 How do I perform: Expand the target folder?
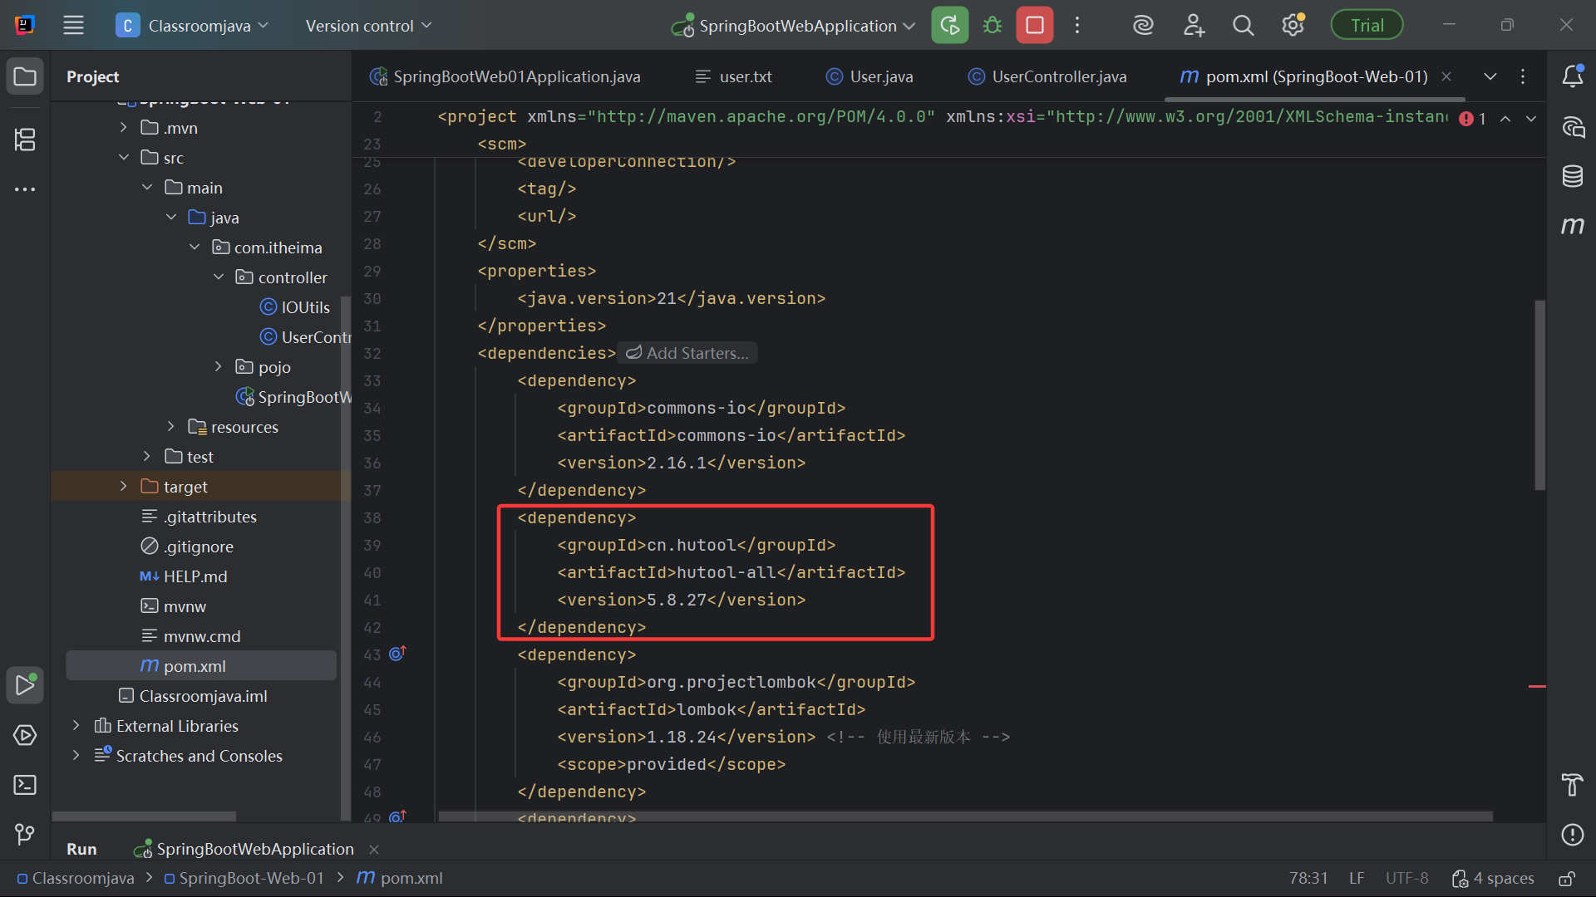124,487
